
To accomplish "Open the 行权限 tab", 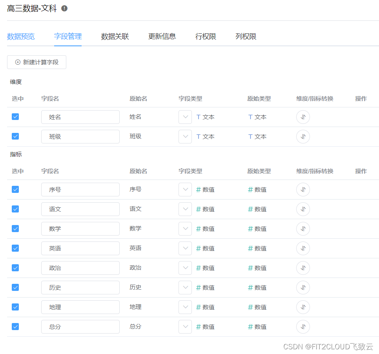I will [x=206, y=36].
